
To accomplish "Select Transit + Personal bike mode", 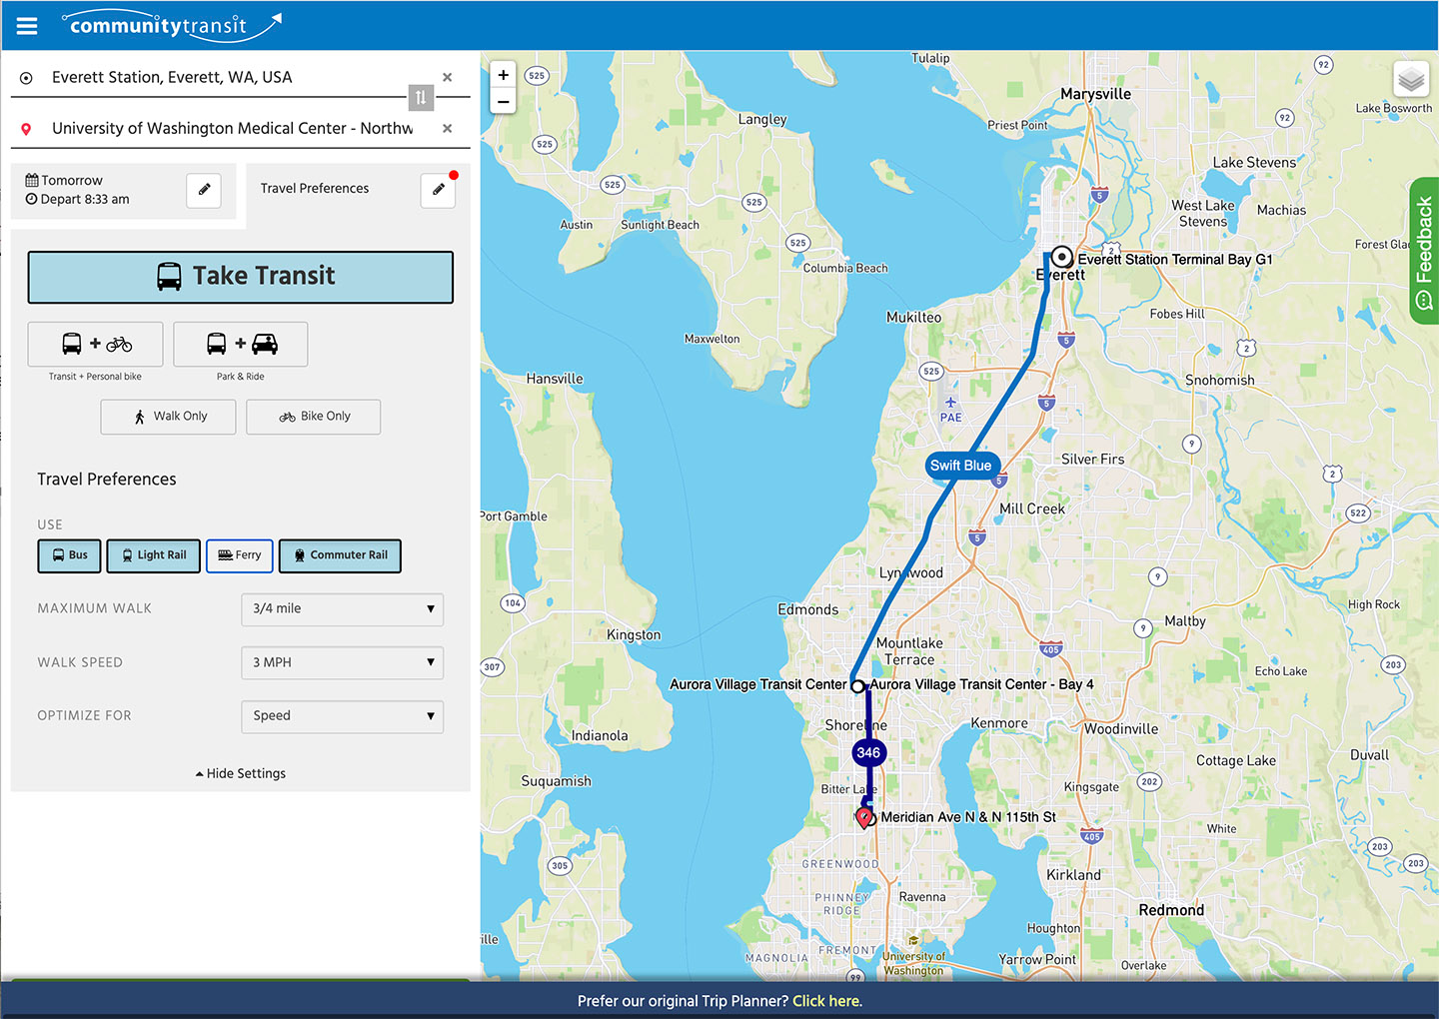I will pos(95,344).
